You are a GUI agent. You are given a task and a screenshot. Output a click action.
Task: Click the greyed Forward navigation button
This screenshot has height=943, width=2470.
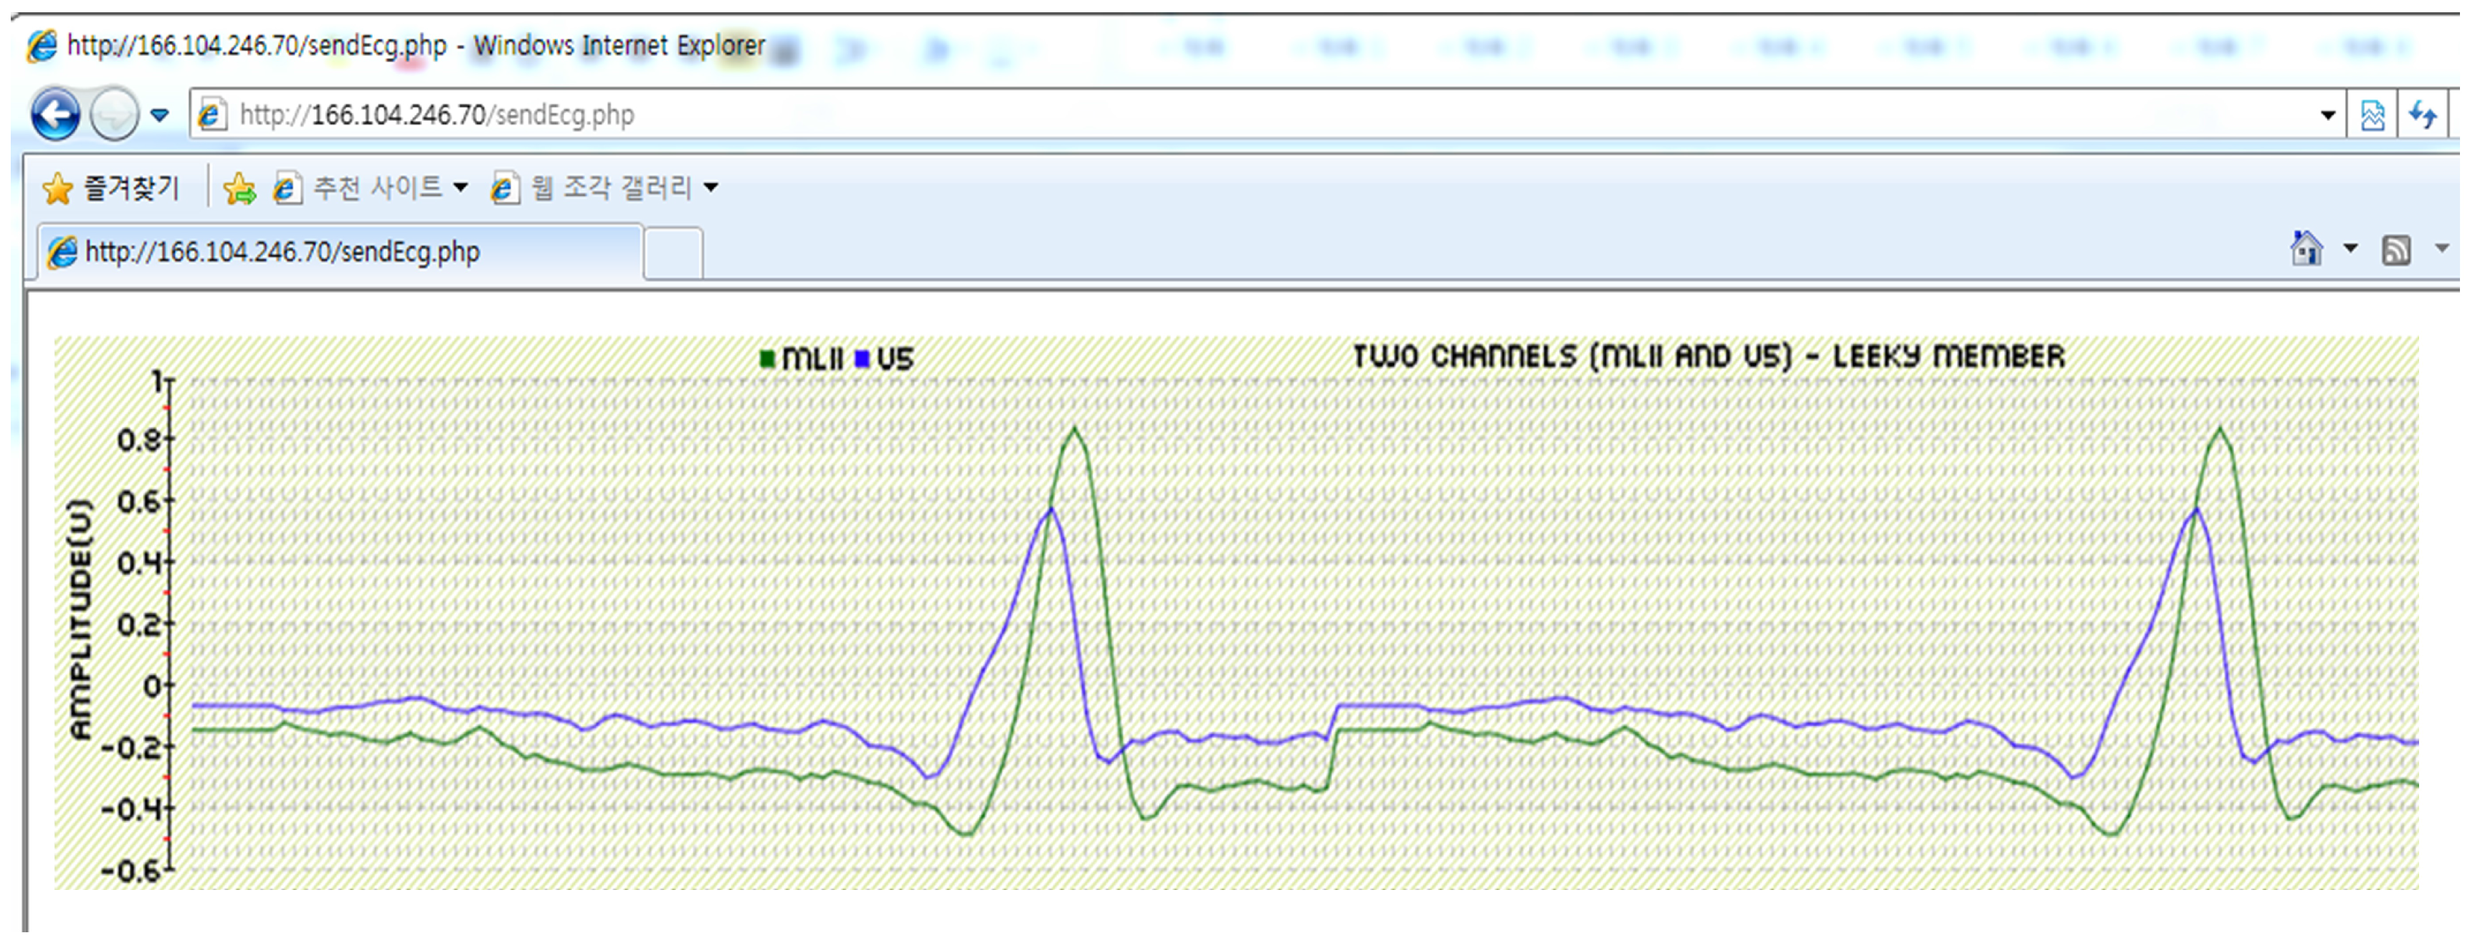[114, 115]
